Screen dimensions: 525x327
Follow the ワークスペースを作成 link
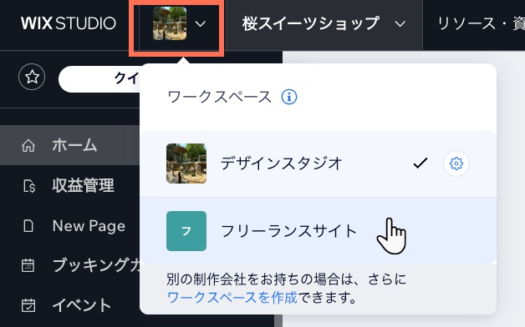(232, 297)
